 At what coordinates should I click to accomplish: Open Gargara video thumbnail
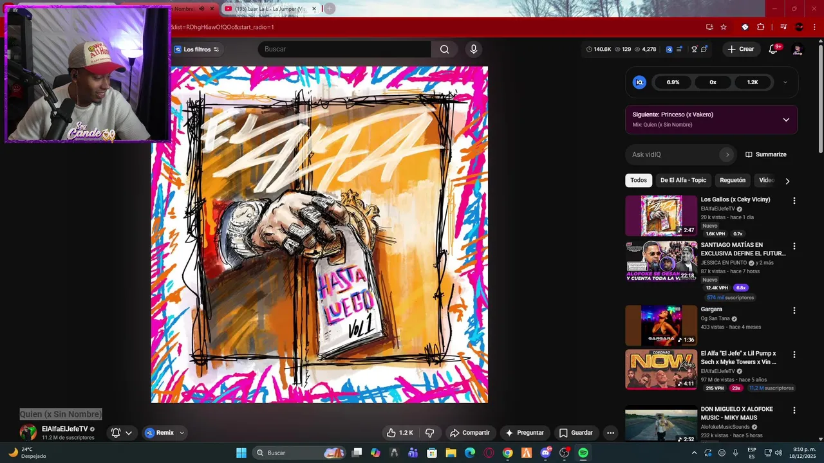coord(661,325)
